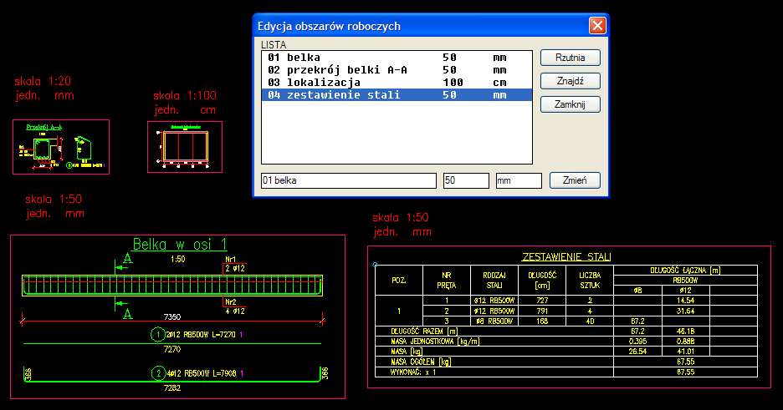This screenshot has height=410, width=783.
Task: Click the 31.64 total length cell
Action: (686, 311)
